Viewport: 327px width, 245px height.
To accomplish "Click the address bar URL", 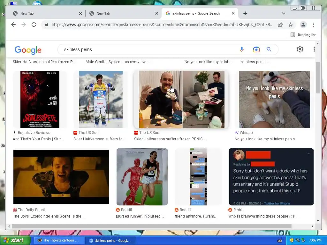I will (162, 25).
